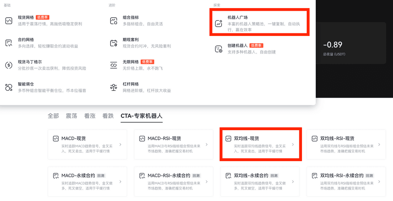The height and width of the screenshot is (201, 393).
Task: Switch to the 全部 tab
Action: (x=53, y=116)
